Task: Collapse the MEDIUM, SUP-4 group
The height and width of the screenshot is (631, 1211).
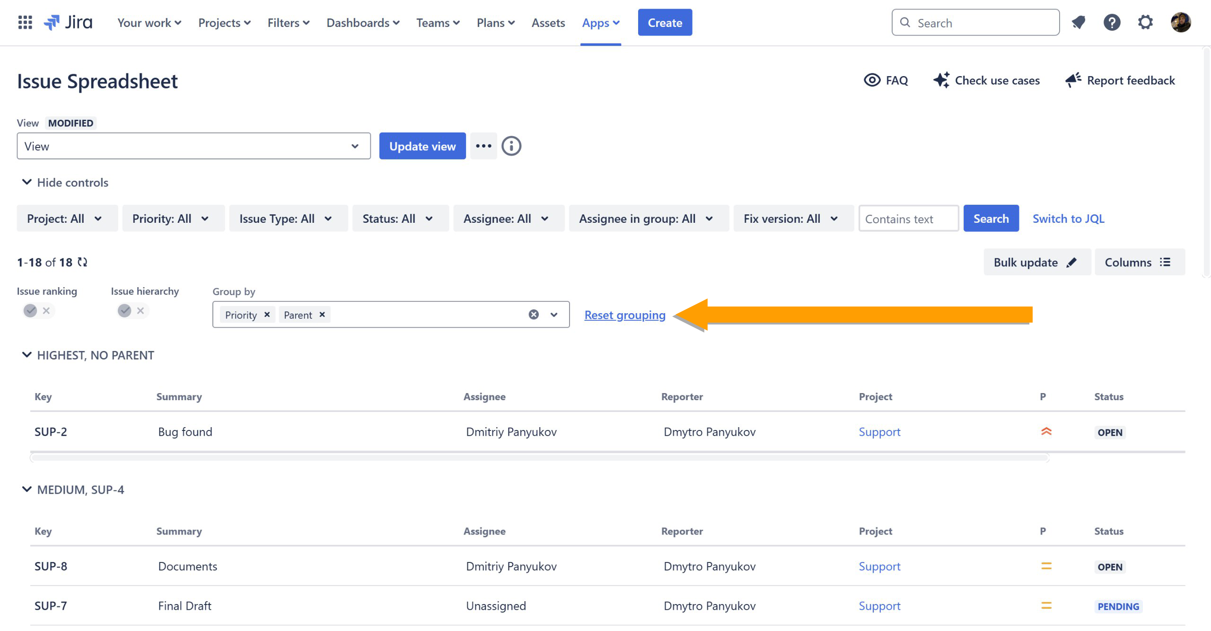Action: 27,490
